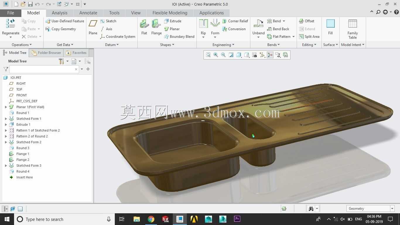
Task: Open the File menu
Action: point(11,13)
